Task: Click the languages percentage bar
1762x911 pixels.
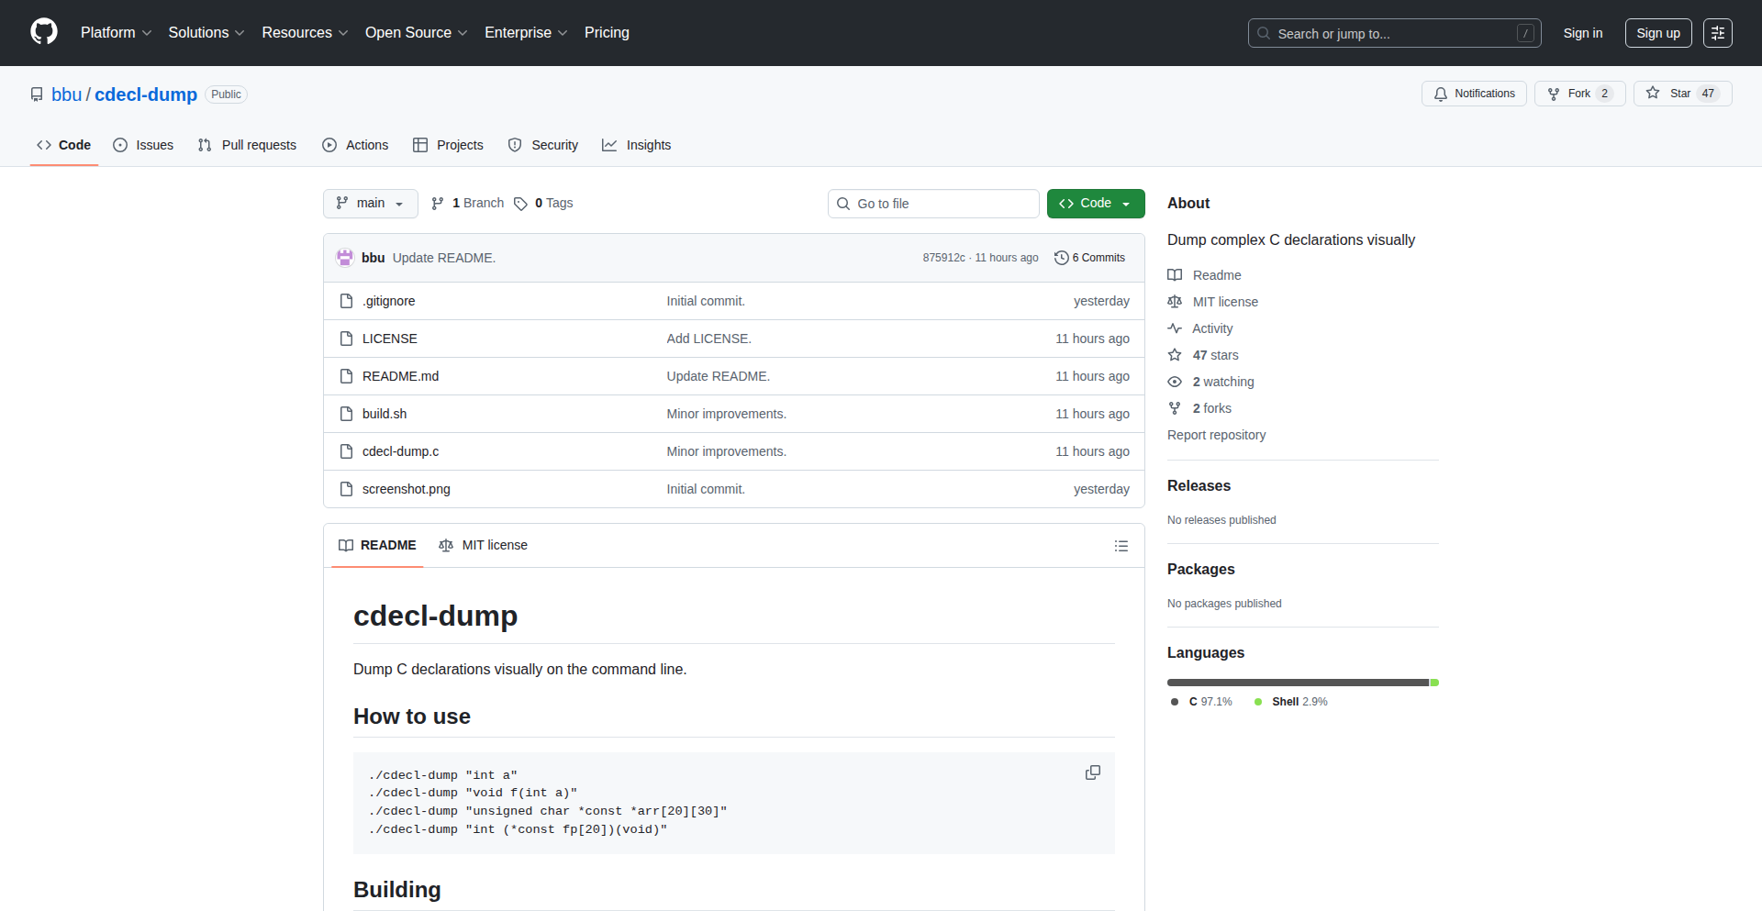Action: tap(1301, 683)
